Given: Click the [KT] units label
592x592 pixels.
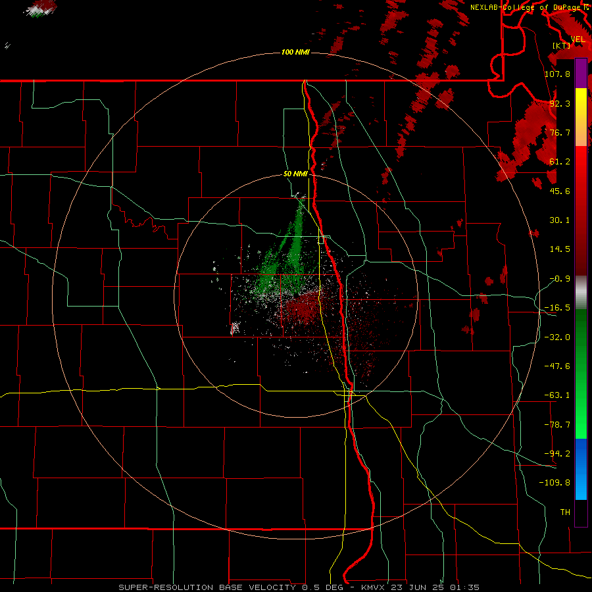Looking at the screenshot, I should pyautogui.click(x=562, y=45).
